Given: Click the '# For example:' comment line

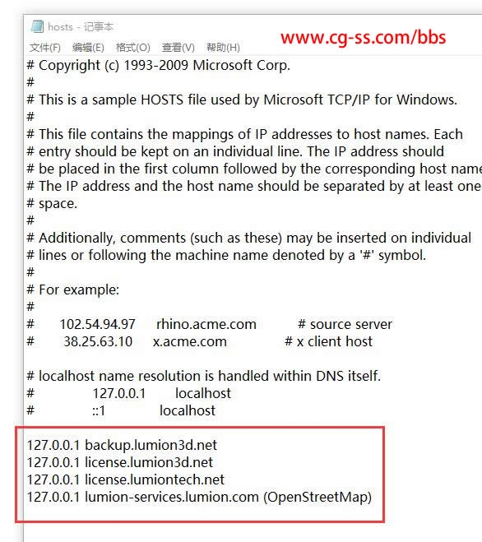Looking at the screenshot, I should coord(73,290).
